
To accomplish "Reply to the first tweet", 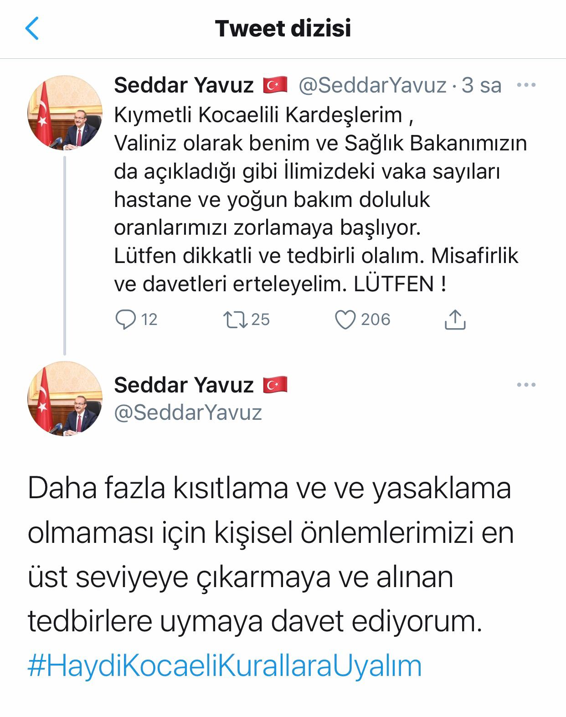I will coord(125,320).
